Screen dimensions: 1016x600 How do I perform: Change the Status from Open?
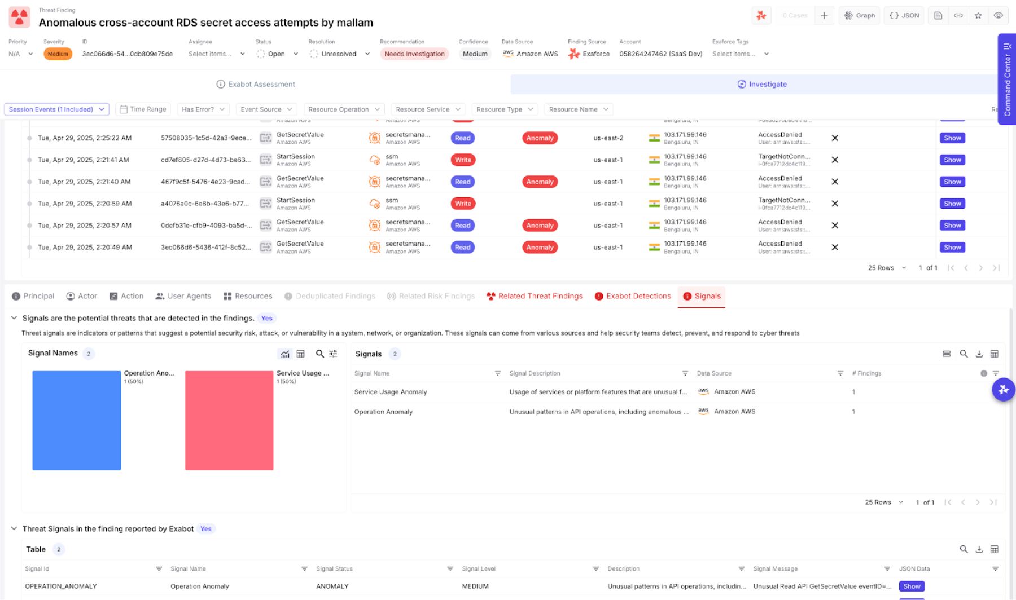[277, 54]
